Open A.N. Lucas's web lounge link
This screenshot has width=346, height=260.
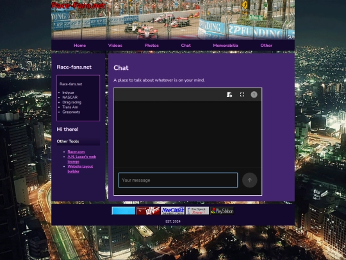(81, 159)
